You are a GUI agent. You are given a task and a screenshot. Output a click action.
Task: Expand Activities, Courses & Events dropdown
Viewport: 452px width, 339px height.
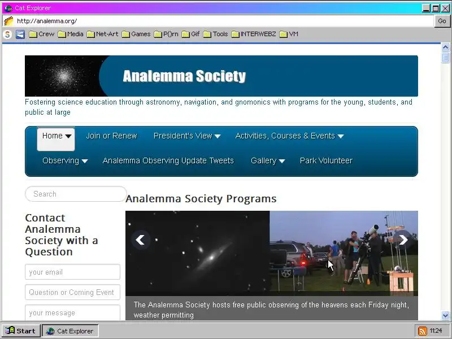tap(289, 136)
